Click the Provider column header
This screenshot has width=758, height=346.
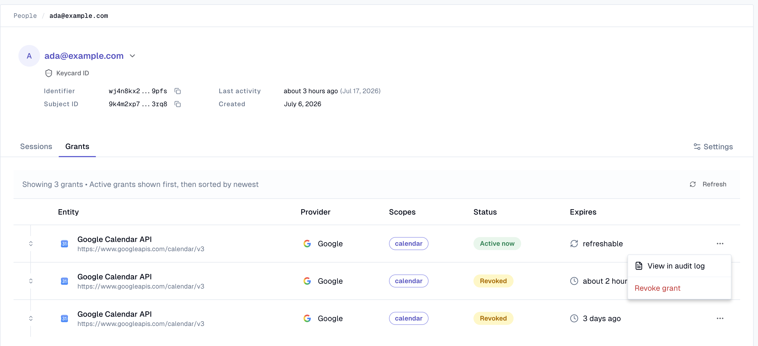coord(315,212)
